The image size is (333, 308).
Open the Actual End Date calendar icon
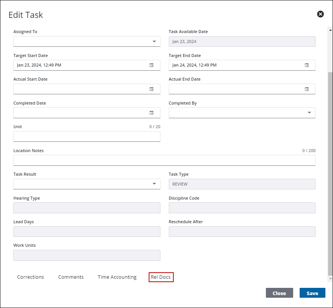(x=307, y=89)
